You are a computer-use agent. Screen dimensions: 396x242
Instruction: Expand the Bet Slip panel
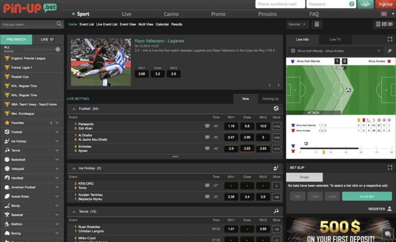[x=390, y=168]
